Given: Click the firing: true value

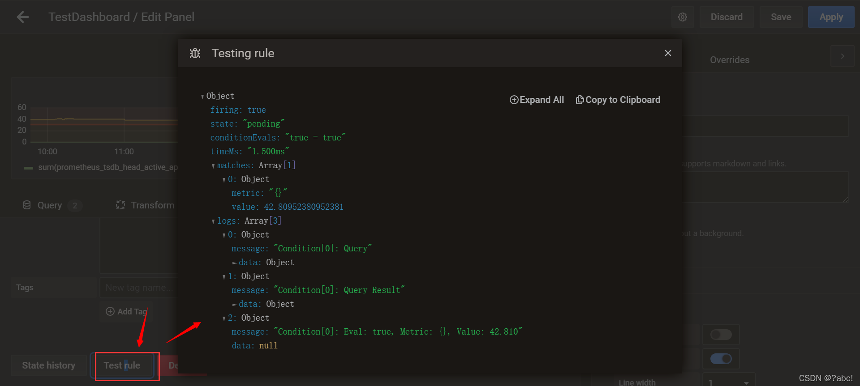Looking at the screenshot, I should pyautogui.click(x=257, y=110).
